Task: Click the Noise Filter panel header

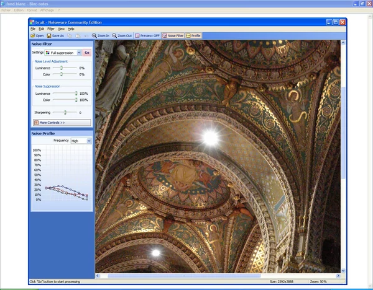Action: point(62,44)
